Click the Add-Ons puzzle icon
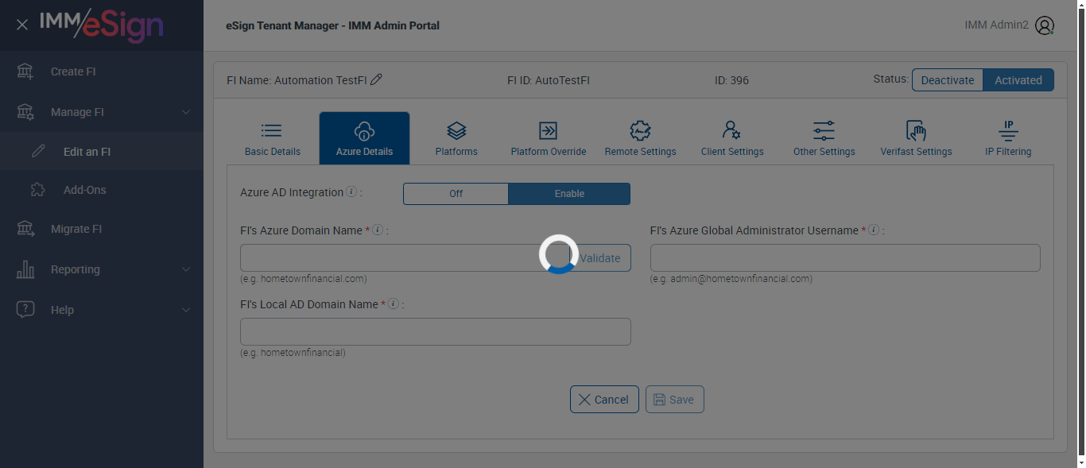This screenshot has height=468, width=1086. pos(37,190)
